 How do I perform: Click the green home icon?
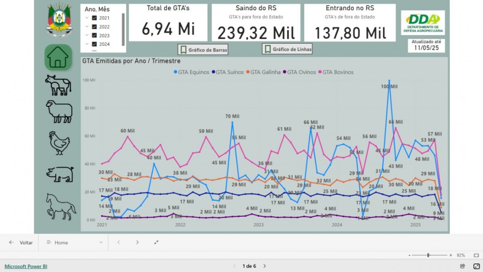(x=58, y=58)
